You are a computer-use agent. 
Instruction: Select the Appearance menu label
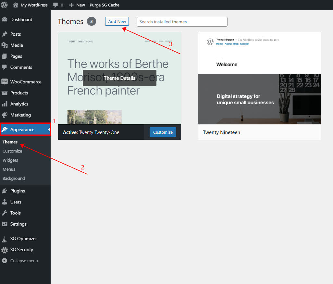coord(22,130)
